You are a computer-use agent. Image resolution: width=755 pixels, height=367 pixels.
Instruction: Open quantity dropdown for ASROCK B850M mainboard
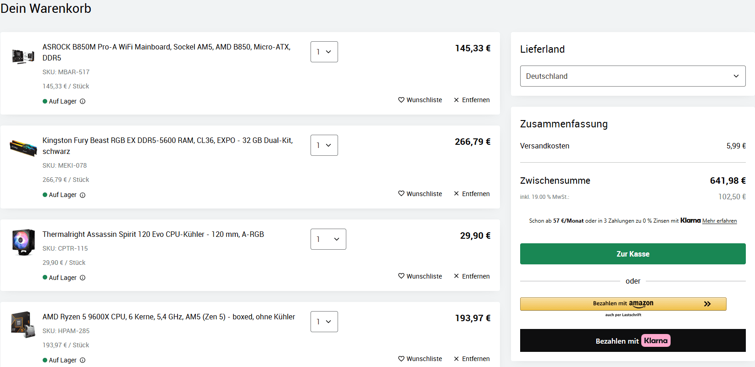(x=324, y=52)
